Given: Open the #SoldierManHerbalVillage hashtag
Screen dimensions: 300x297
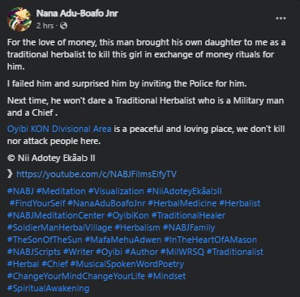Looking at the screenshot, I should pyautogui.click(x=59, y=227).
